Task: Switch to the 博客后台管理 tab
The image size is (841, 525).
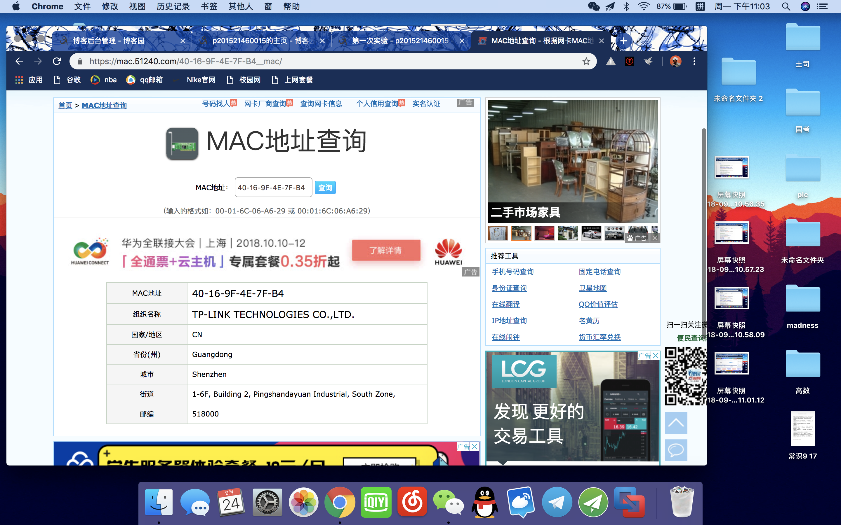Action: (122, 41)
